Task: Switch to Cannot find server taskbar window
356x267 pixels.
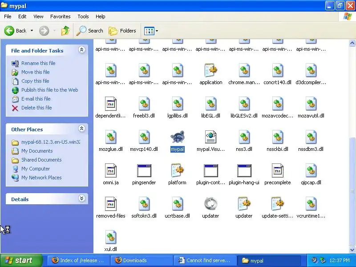Action: (205, 260)
